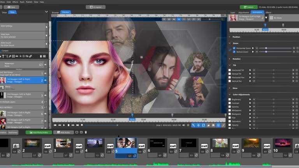299x168 pixels.
Task: Select the rotate tool below the preview
Action: point(204,125)
